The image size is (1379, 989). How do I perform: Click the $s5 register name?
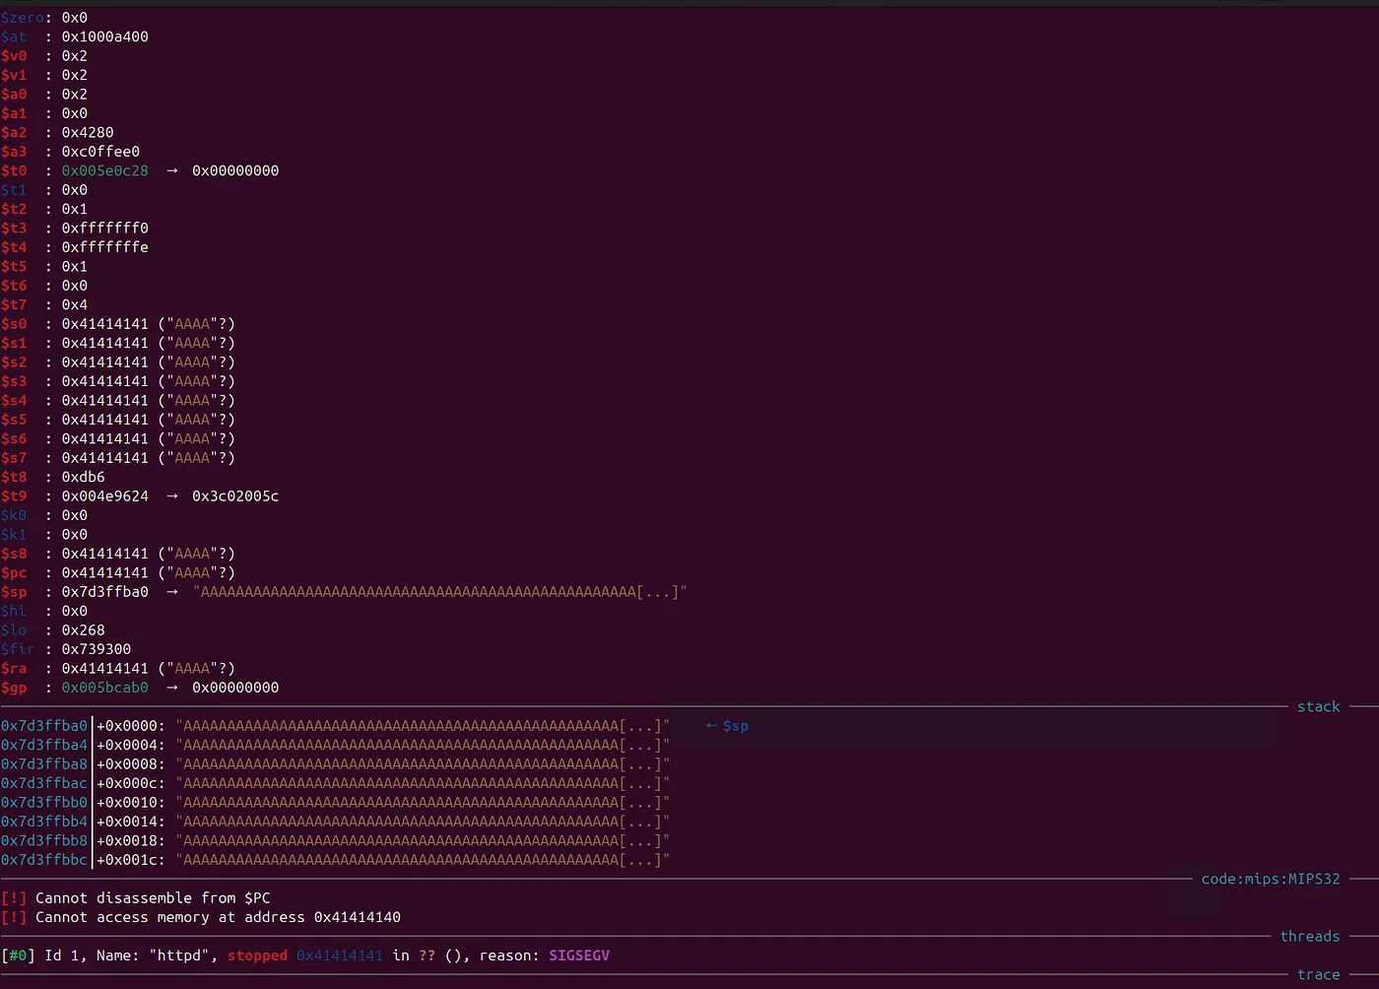pyautogui.click(x=14, y=420)
